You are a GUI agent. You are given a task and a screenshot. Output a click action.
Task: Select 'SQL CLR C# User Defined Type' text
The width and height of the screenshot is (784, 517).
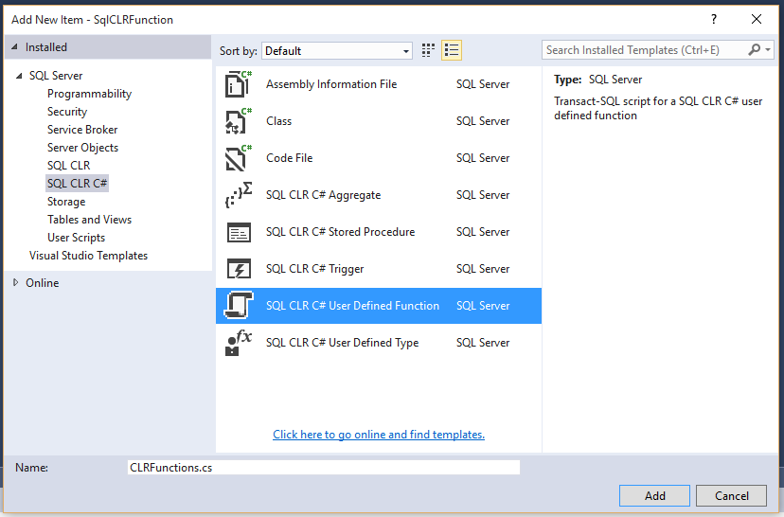342,343
